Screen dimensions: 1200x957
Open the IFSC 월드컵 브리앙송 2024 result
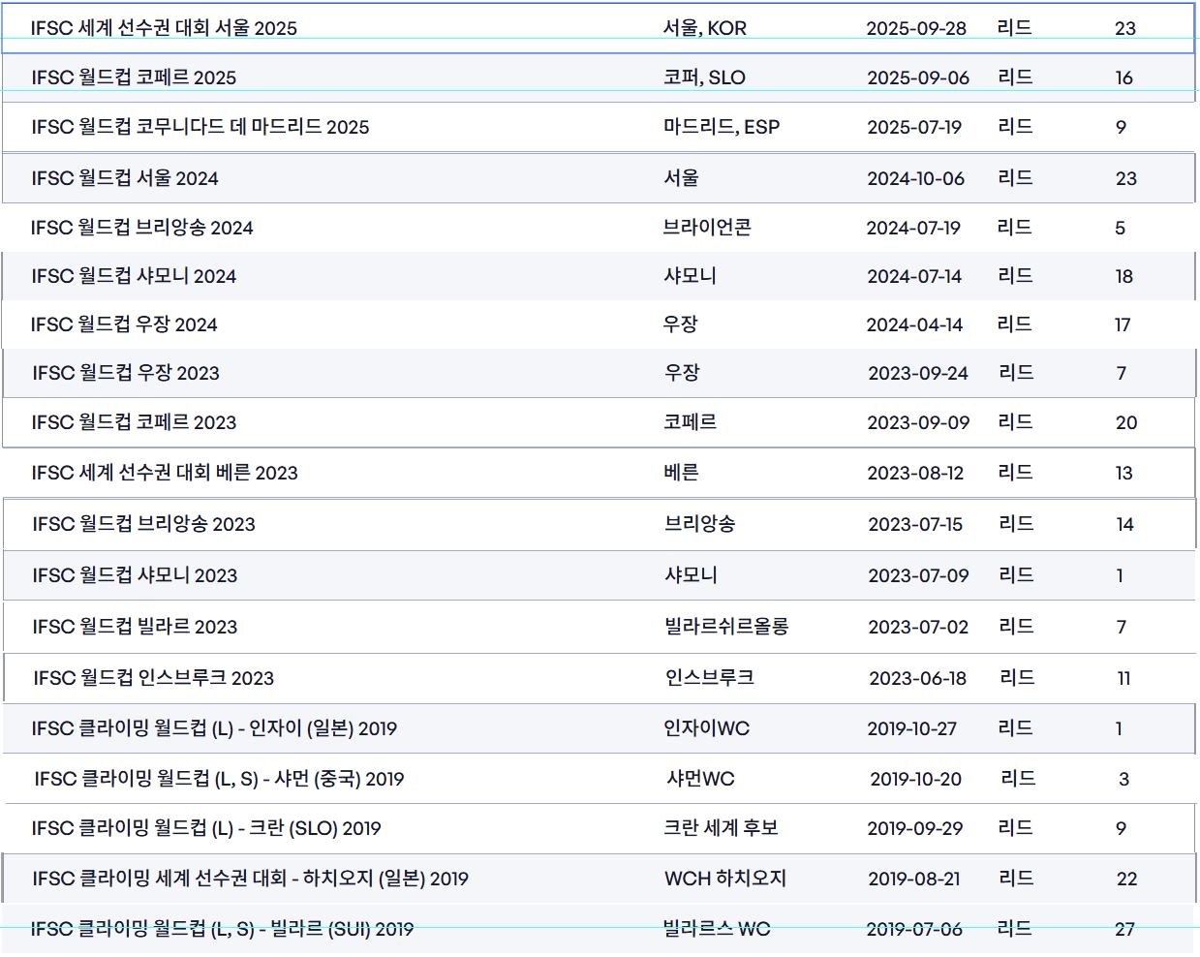[x=141, y=228]
